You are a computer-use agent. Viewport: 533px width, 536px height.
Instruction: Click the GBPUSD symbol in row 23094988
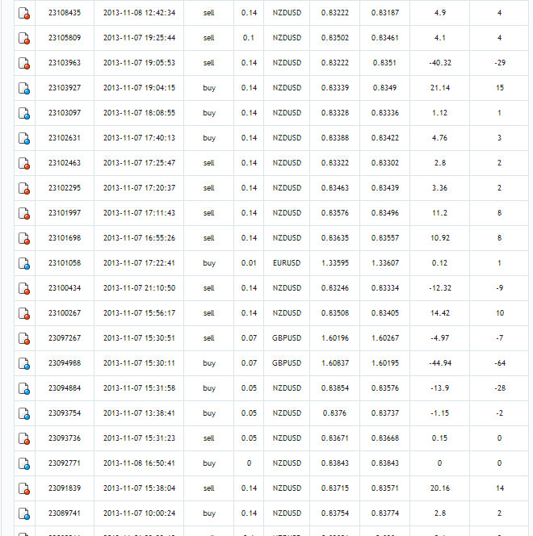point(287,362)
